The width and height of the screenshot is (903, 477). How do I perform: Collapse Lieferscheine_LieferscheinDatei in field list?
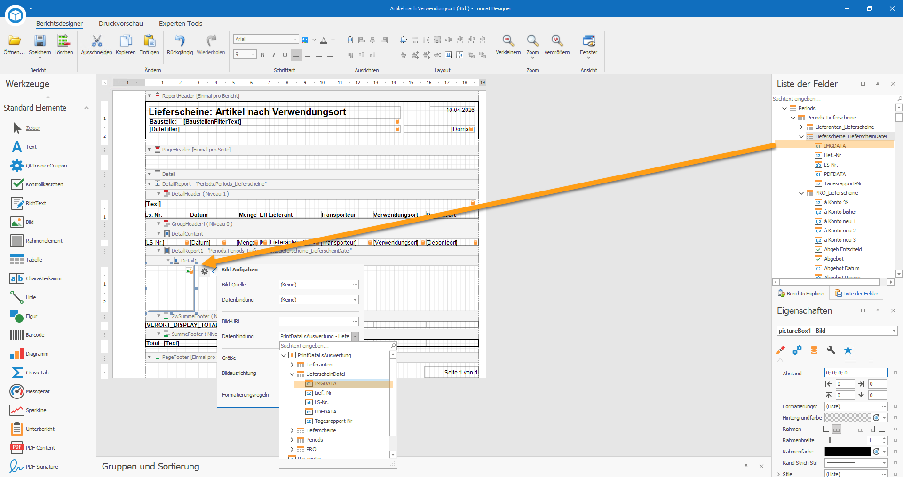click(801, 136)
